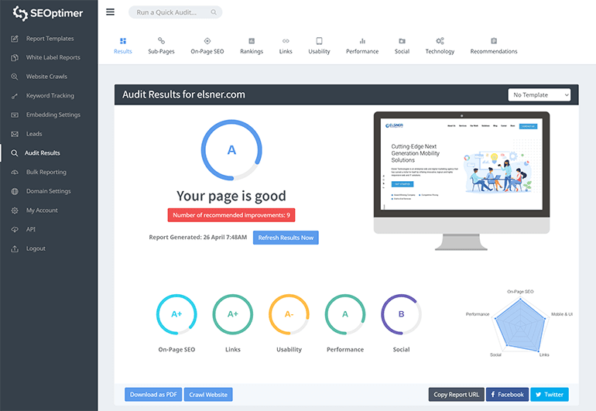Click Download as PDF button
This screenshot has height=411, width=596.
[153, 395]
